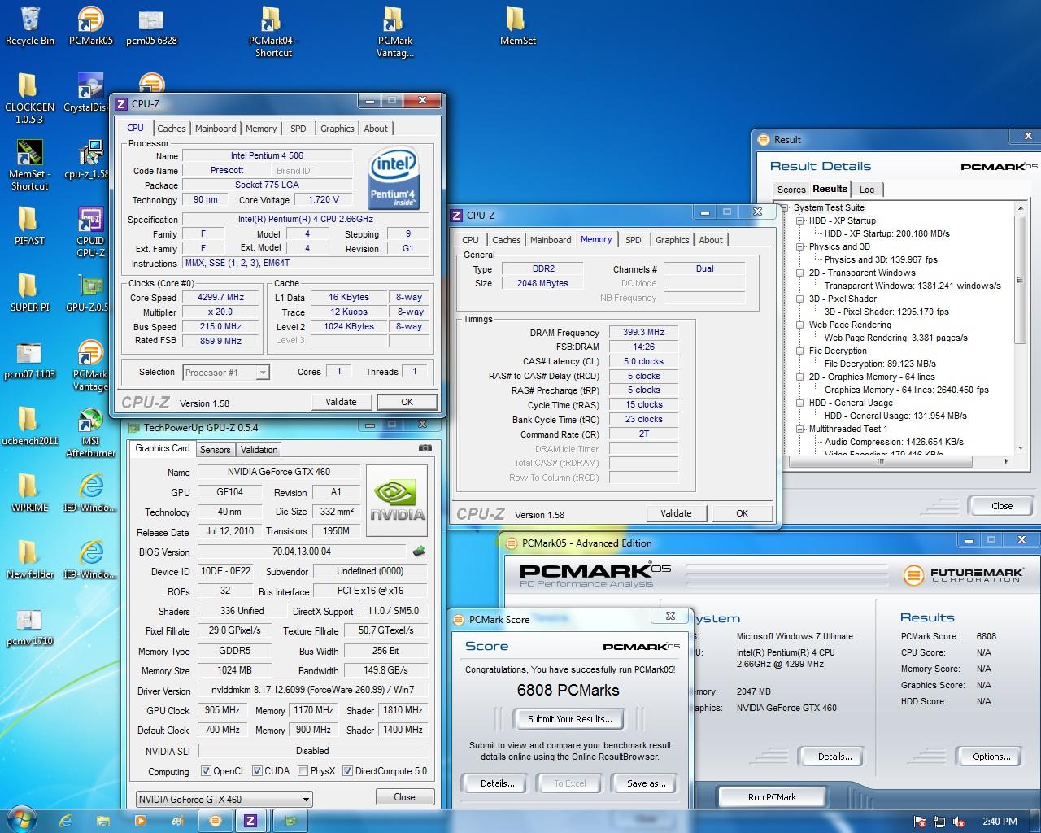
Task: Open the Log tab in Result window
Action: (867, 190)
